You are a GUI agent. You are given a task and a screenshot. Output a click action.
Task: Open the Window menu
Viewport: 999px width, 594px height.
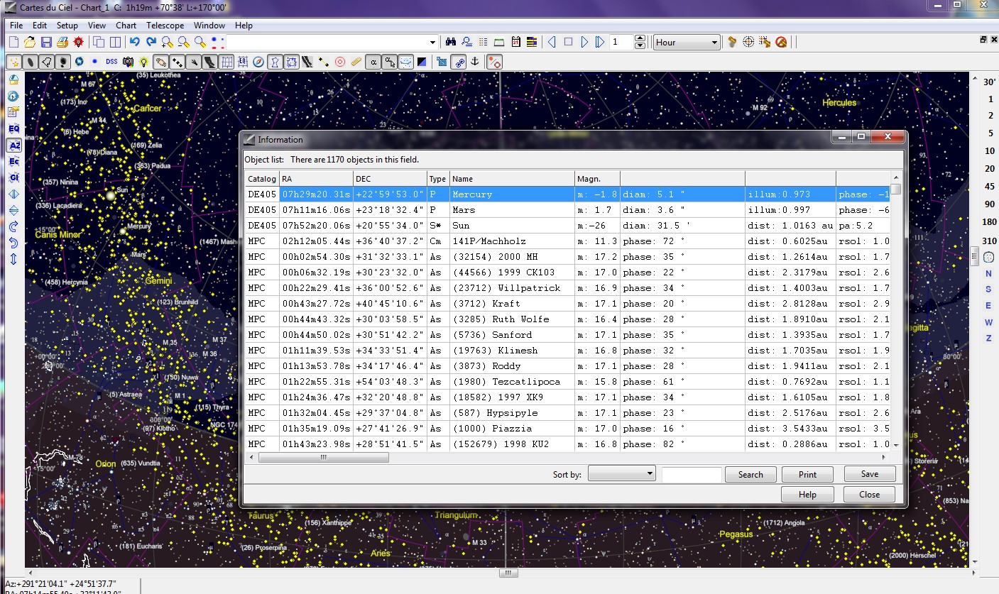point(209,26)
